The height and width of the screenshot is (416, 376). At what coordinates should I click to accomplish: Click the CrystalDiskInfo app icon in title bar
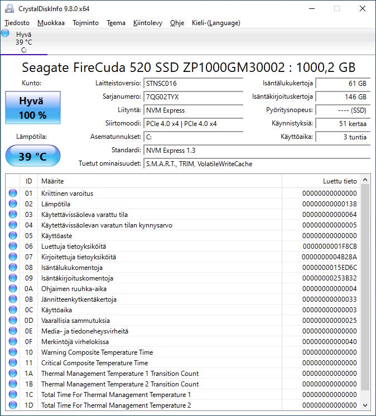point(9,8)
